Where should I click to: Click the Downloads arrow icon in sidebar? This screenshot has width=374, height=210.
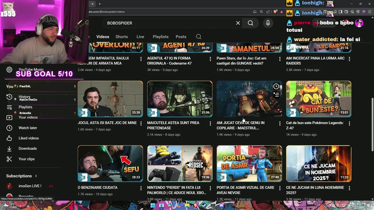pos(9,148)
